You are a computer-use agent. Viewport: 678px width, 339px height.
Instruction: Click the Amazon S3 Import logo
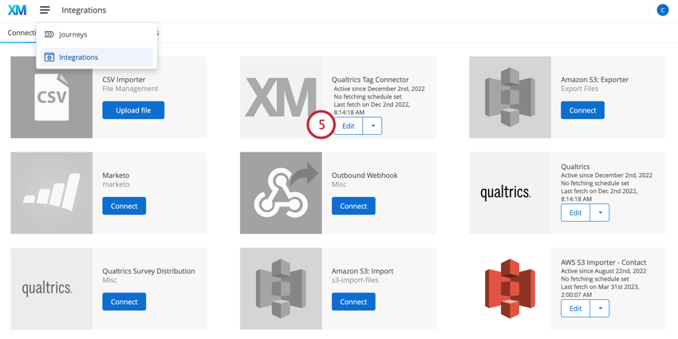[x=281, y=289]
